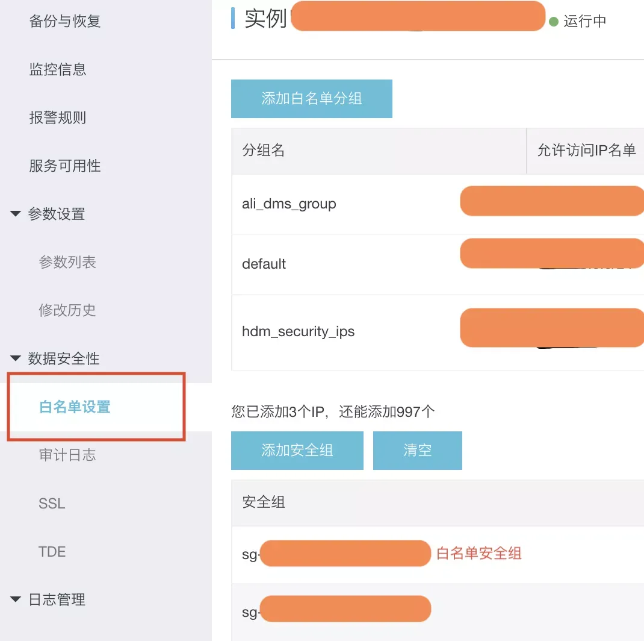Select the 参数设置 section label
Image resolution: width=644 pixels, height=641 pixels.
[57, 214]
